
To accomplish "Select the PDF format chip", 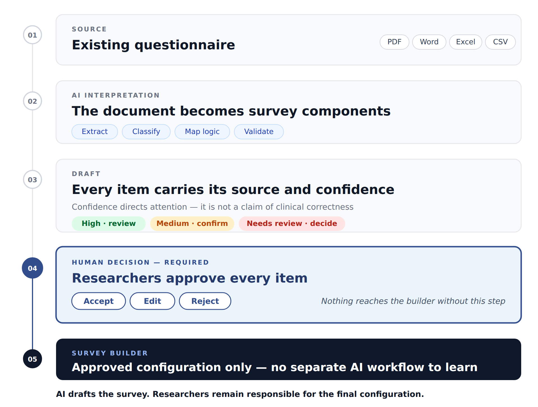I will (395, 42).
